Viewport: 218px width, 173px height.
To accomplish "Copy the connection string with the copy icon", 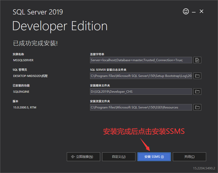I will pyautogui.click(x=197, y=60).
